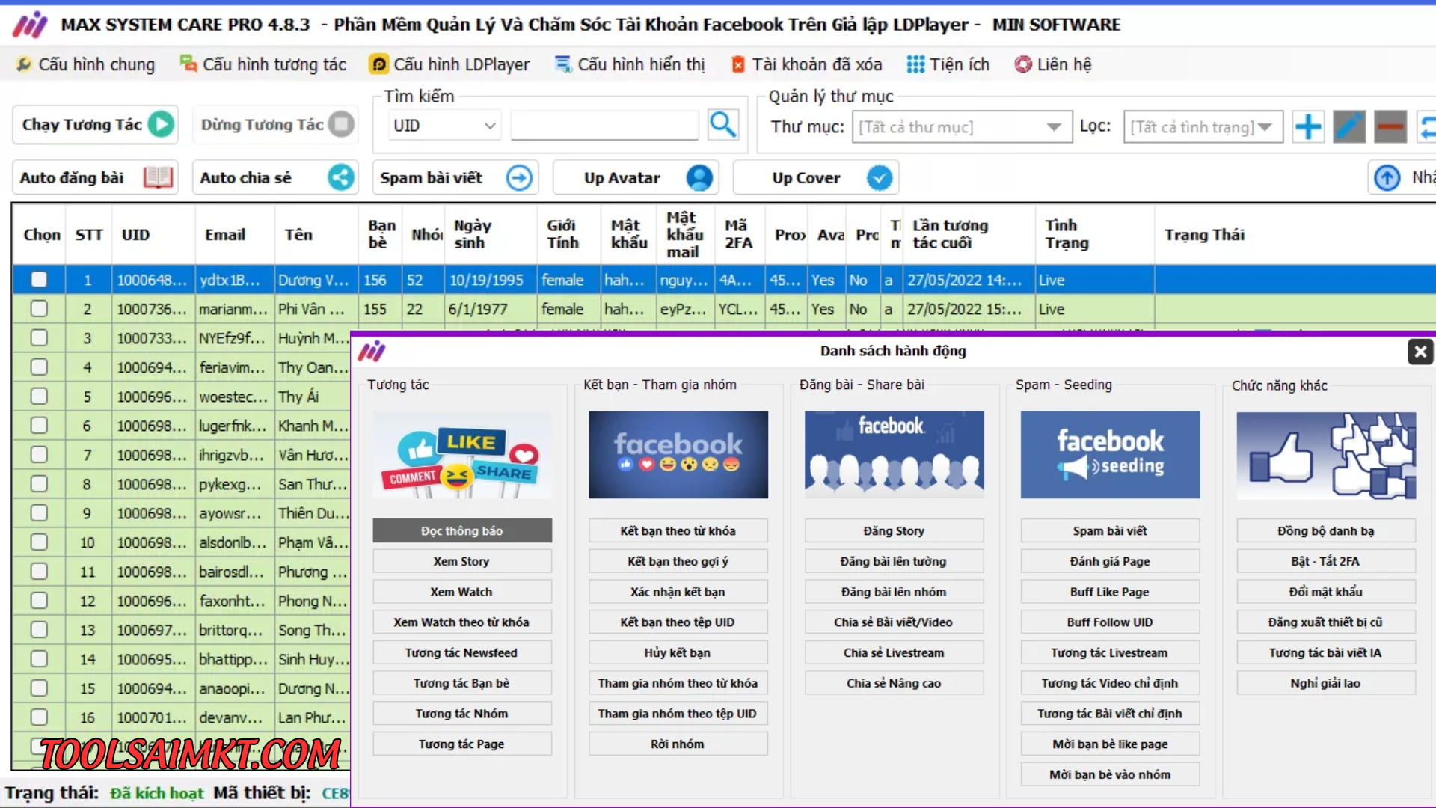Click the grey stop icon on Dừng Tương Tác

[x=341, y=124]
